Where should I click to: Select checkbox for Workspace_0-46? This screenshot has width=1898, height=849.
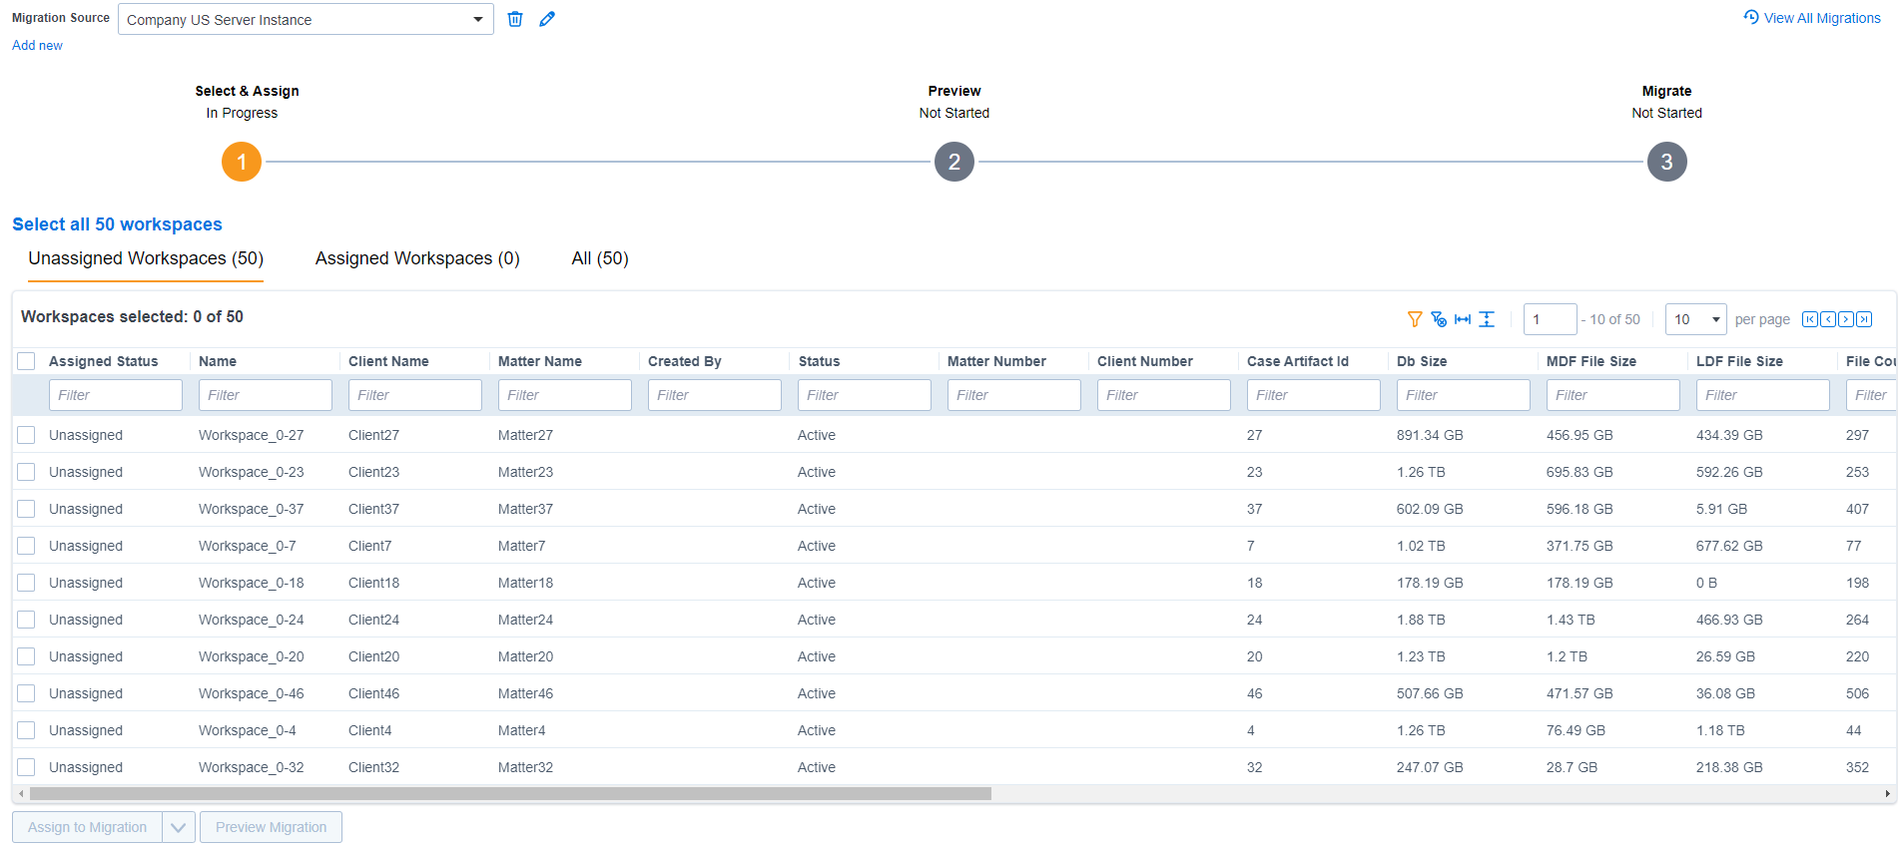point(26,693)
